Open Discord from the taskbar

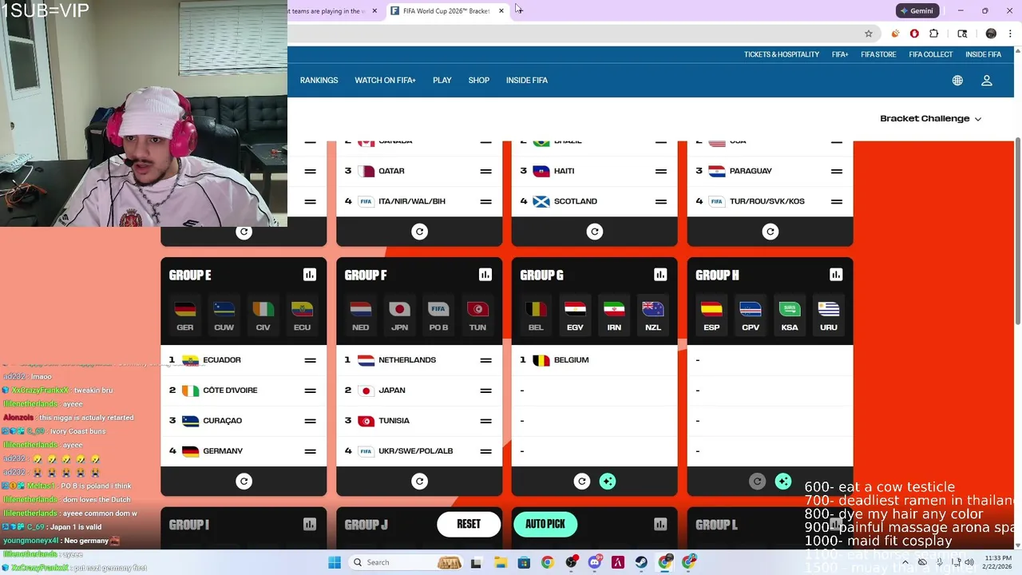(594, 562)
